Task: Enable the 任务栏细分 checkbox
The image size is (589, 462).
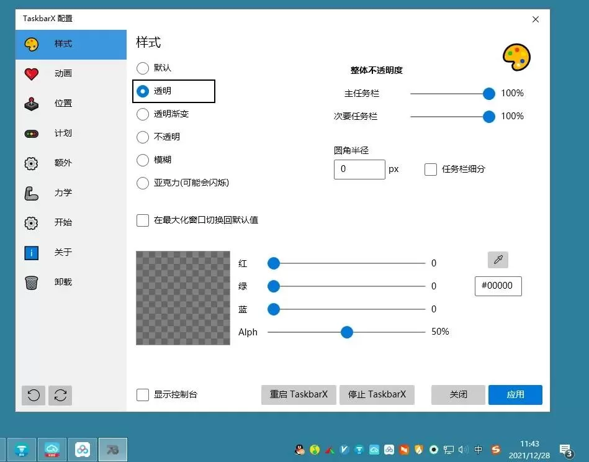Action: click(431, 169)
